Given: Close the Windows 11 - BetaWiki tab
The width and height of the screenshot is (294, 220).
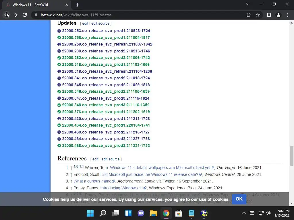Looking at the screenshot, I should point(67,5).
